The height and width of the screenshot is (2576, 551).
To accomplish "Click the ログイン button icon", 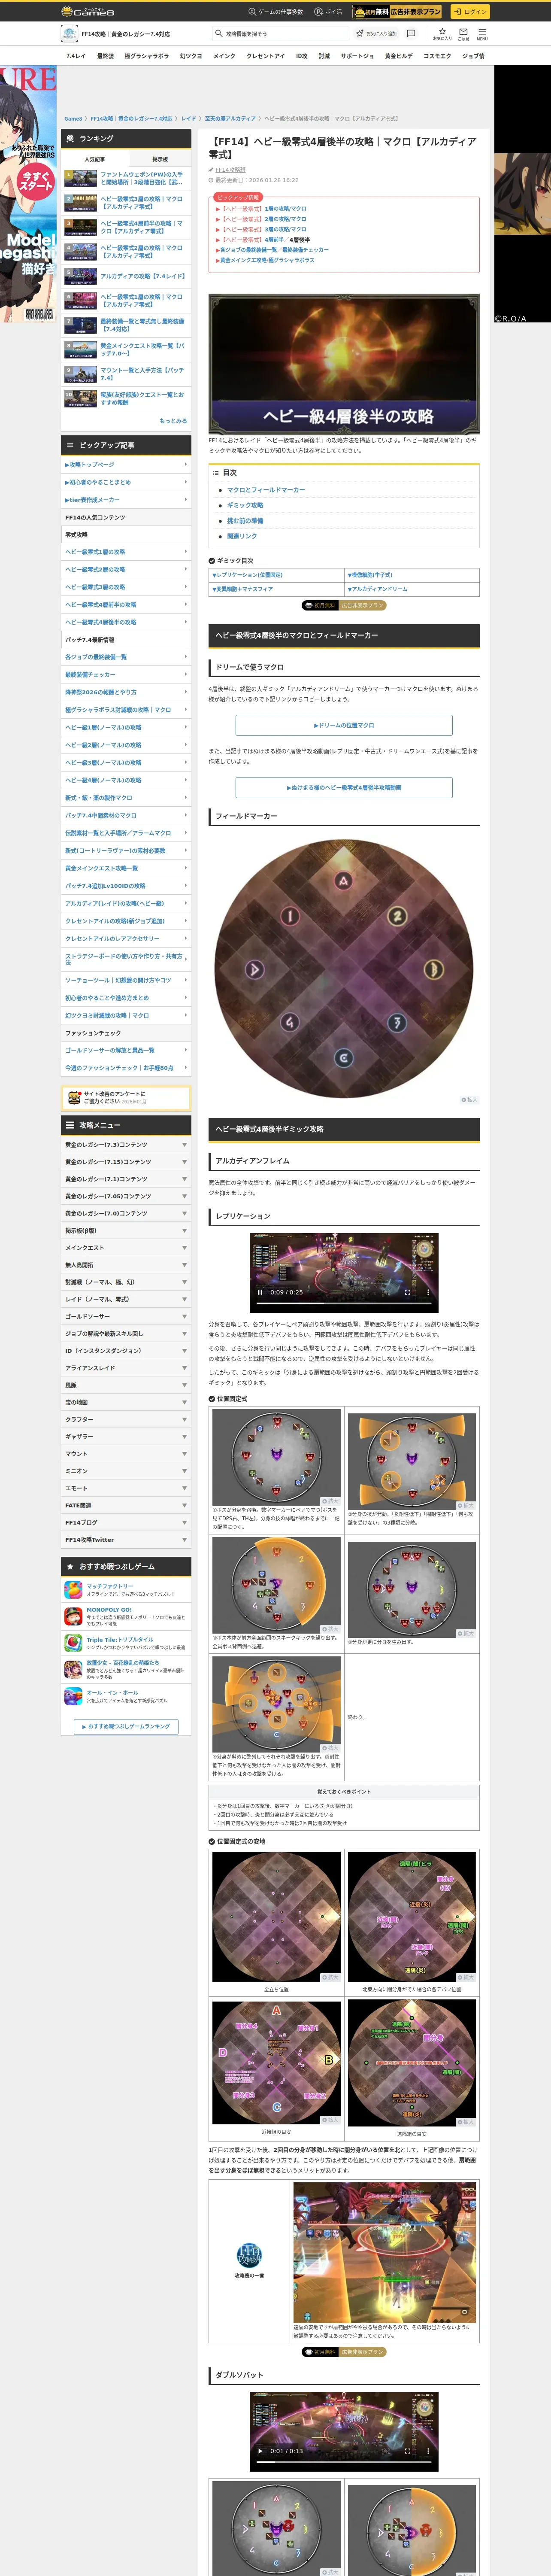I will 469,12.
